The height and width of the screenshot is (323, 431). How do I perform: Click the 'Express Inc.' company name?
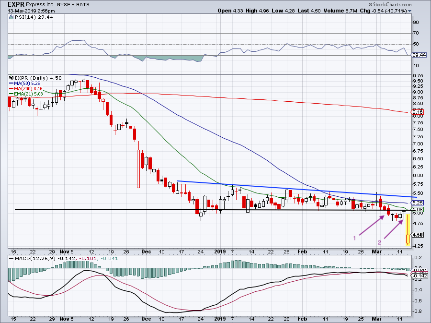[40, 5]
